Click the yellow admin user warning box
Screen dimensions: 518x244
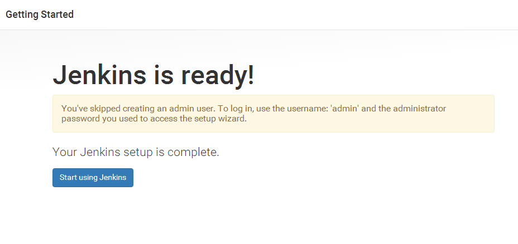point(274,114)
